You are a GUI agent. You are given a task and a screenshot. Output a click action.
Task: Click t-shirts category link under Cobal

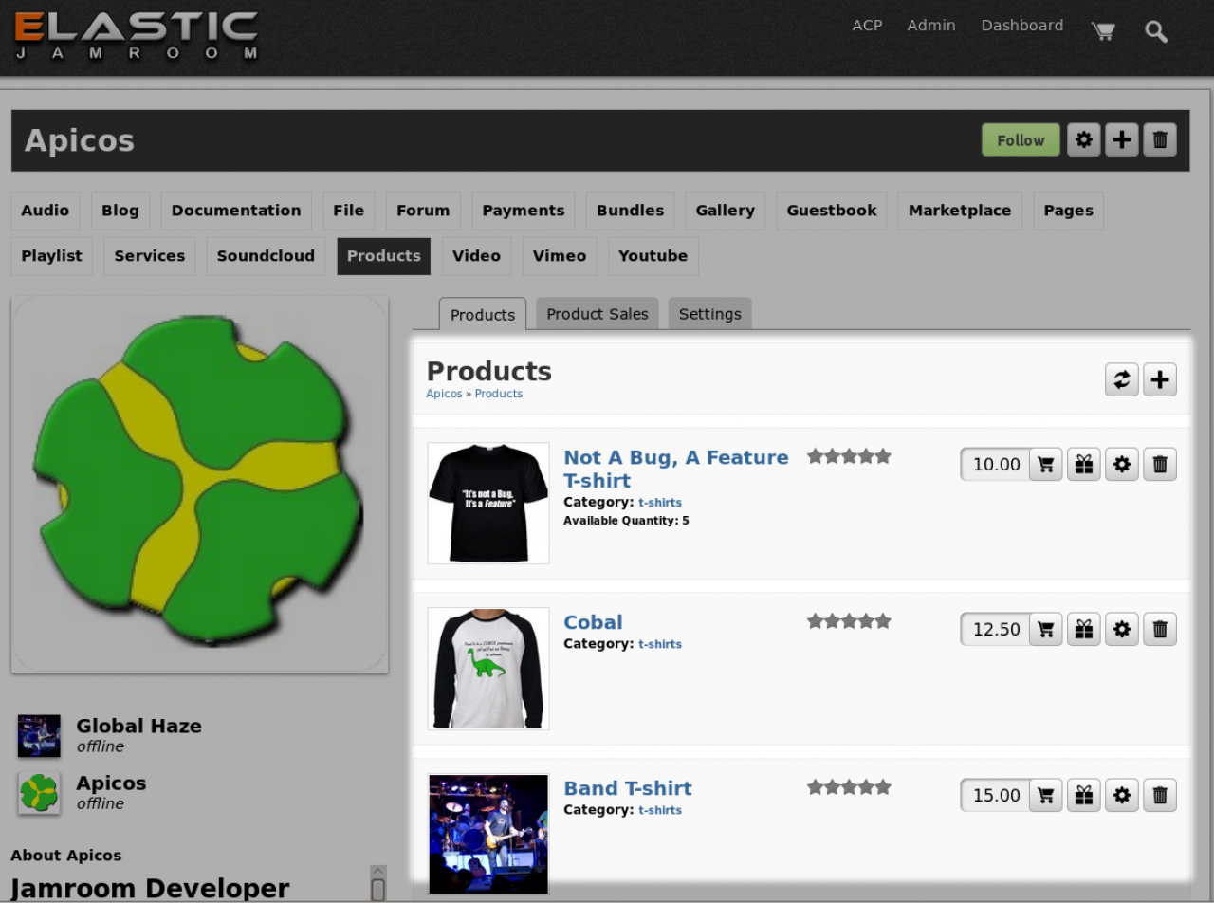[x=660, y=644]
